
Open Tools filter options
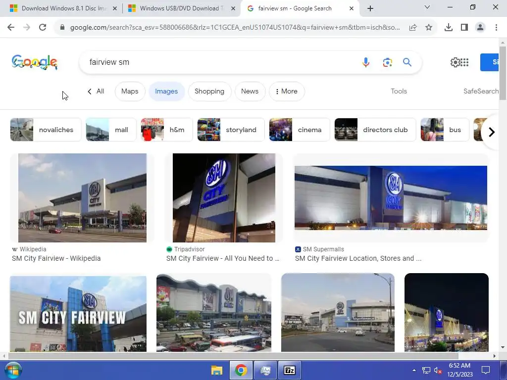click(x=399, y=92)
